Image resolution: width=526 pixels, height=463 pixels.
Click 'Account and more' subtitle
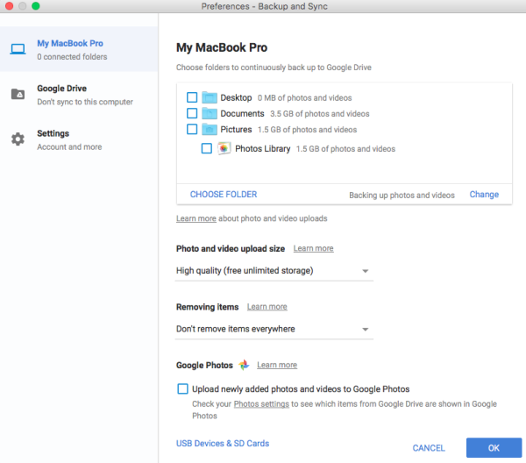pos(69,147)
